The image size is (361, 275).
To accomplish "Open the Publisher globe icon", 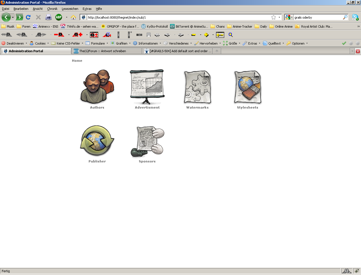I will coord(97,141).
